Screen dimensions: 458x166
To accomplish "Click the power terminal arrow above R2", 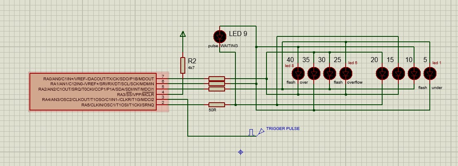I will pyautogui.click(x=183, y=34).
